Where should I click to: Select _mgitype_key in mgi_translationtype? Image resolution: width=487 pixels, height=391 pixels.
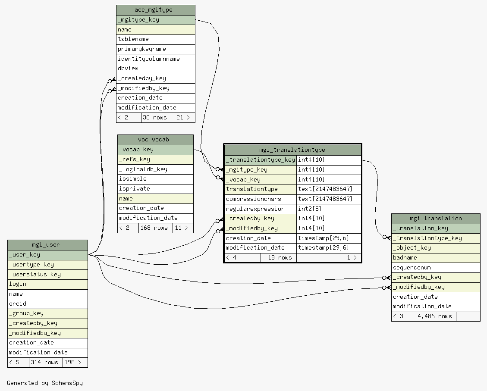(x=261, y=170)
